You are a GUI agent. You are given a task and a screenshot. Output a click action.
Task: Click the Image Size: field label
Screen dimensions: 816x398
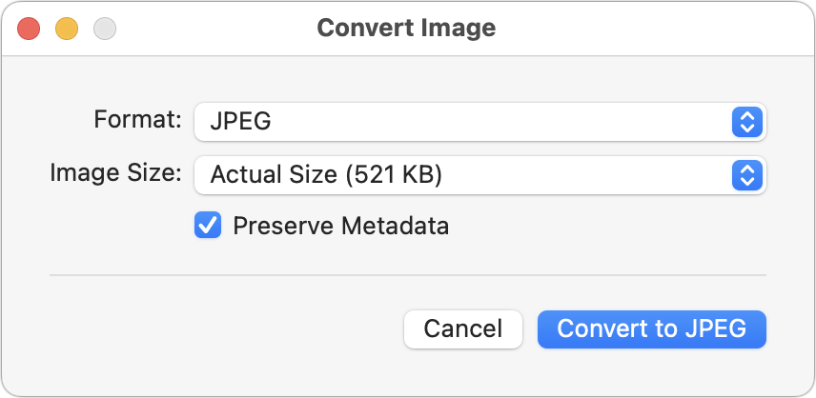click(x=114, y=173)
